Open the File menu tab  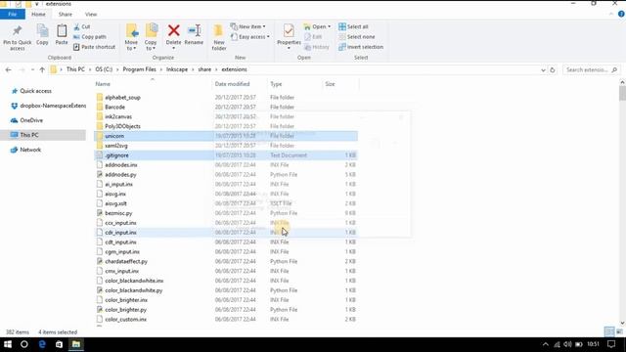pyautogui.click(x=13, y=14)
